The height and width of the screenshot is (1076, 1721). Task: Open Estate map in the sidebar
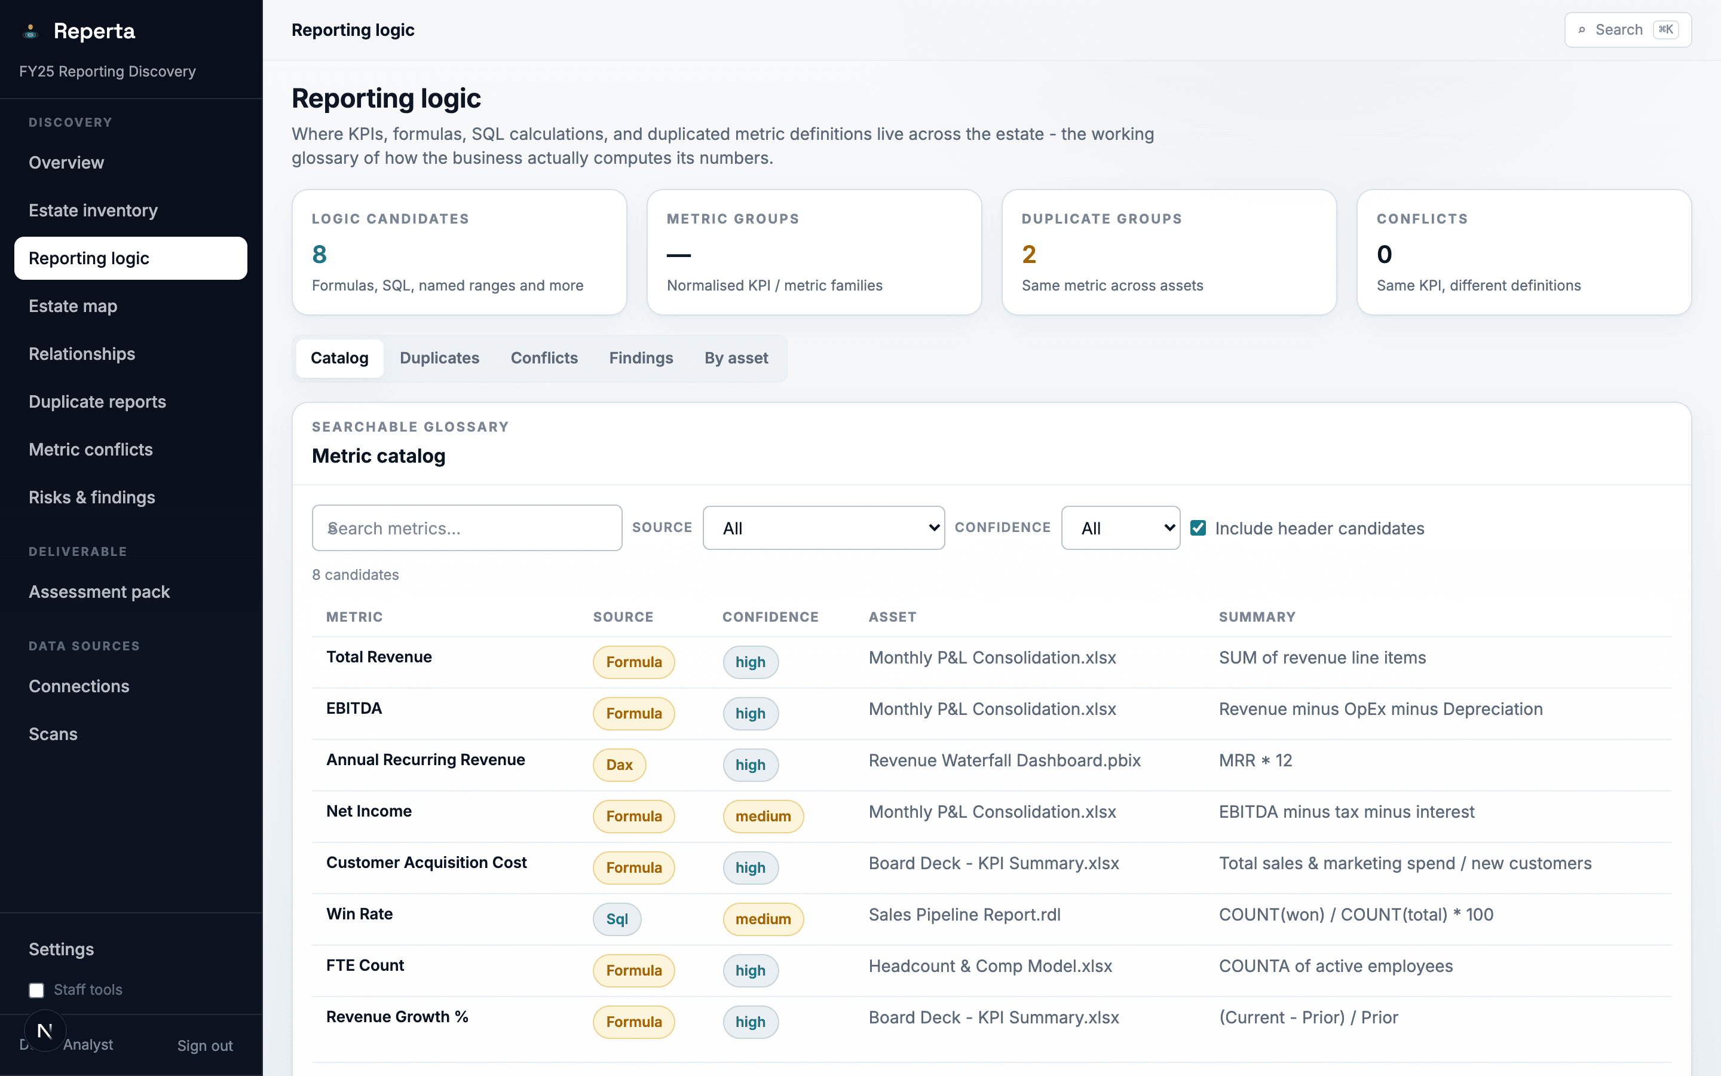131,306
